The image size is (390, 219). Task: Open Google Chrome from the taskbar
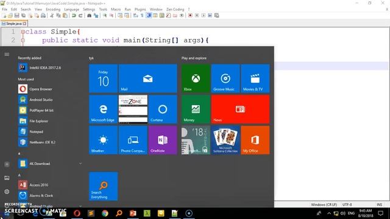point(105,214)
